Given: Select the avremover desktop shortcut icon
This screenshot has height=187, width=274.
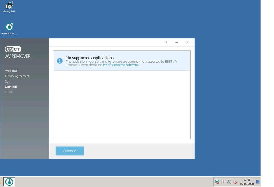Looking at the screenshot, I should point(9,29).
